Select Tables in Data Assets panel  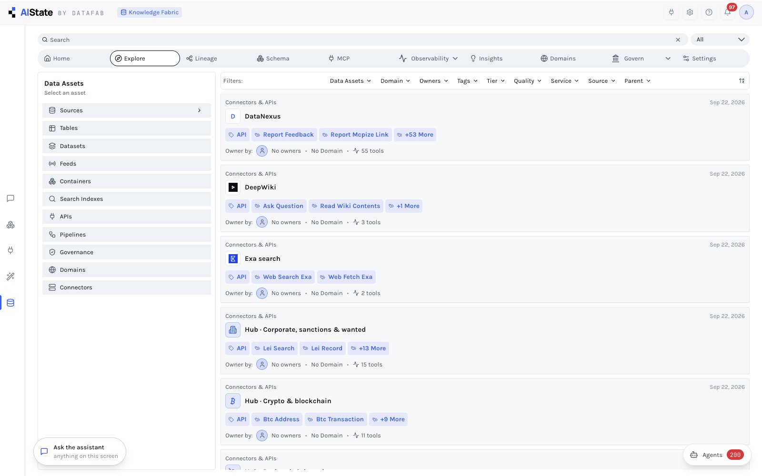[127, 128]
